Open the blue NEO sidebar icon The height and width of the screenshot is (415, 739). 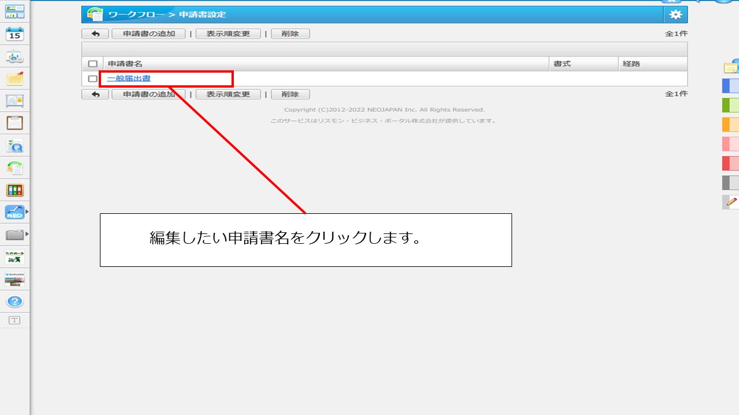pos(14,213)
